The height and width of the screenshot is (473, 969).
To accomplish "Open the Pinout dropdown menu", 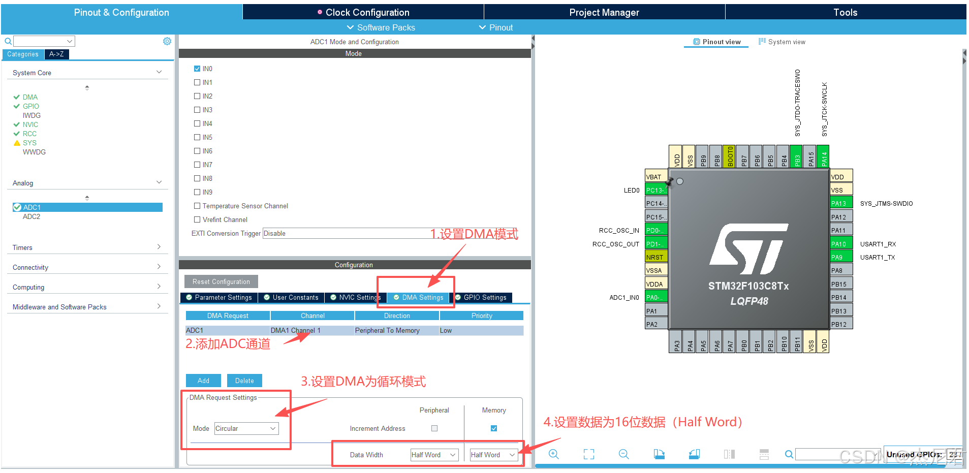I will [496, 27].
